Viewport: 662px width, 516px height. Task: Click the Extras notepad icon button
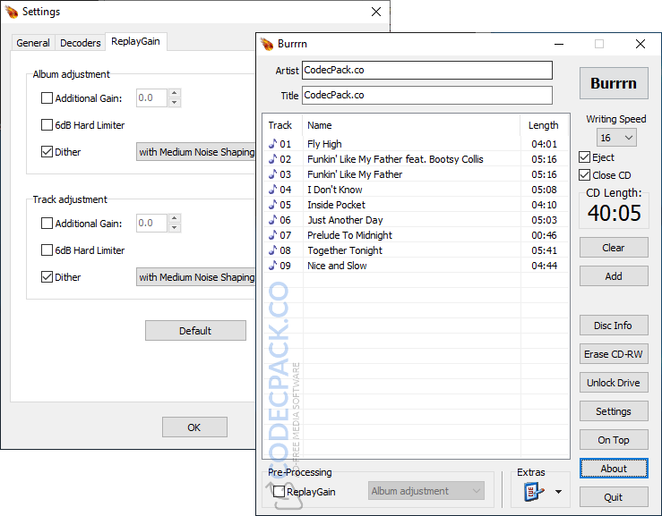[x=533, y=491]
